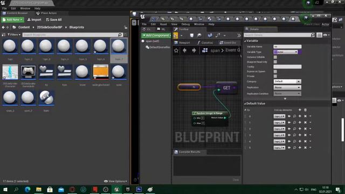Insert element plus icon on array row 2
This screenshot has width=345, height=194.
tap(300, 129)
